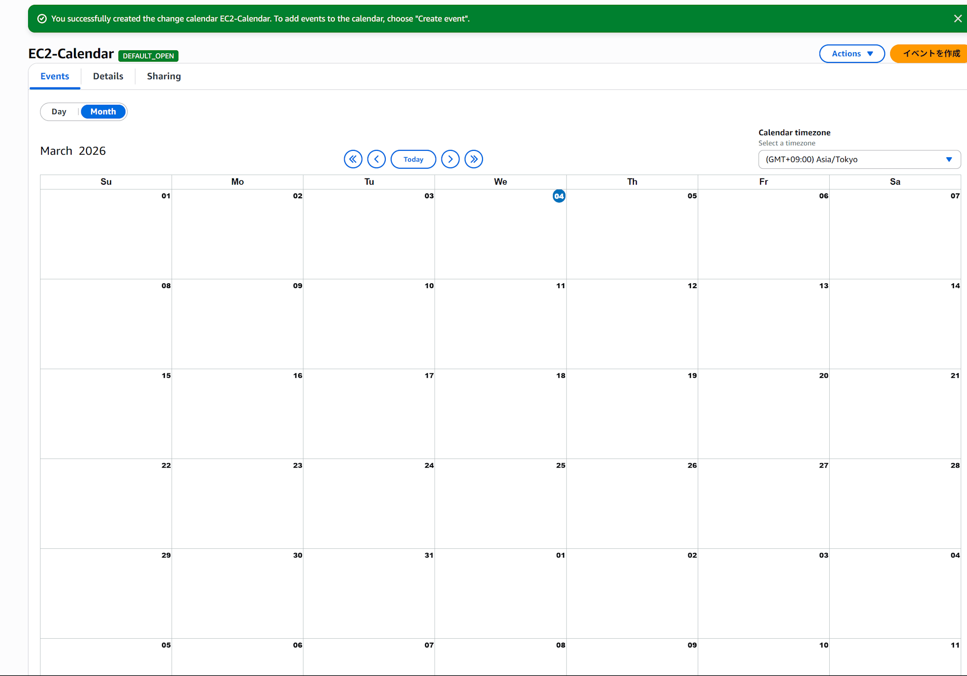Jump back a year with double-left arrow
Viewport: 967px width, 676px height.
[x=353, y=159]
